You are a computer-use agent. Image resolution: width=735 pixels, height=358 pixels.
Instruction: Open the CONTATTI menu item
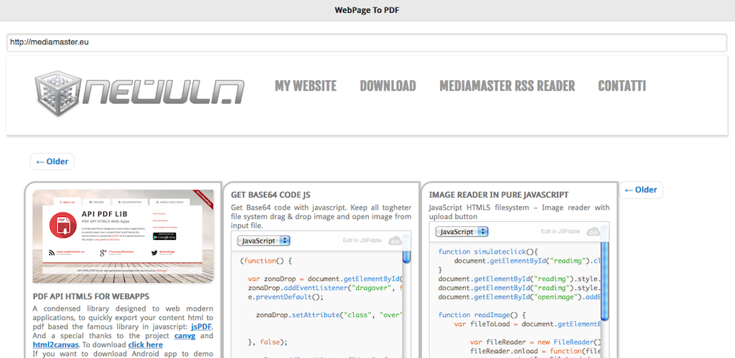[622, 86]
